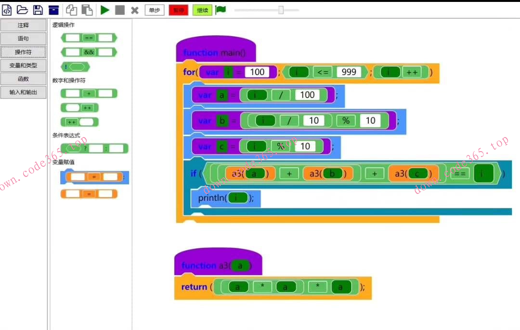Pick the orange assignment expression block

click(x=89, y=194)
